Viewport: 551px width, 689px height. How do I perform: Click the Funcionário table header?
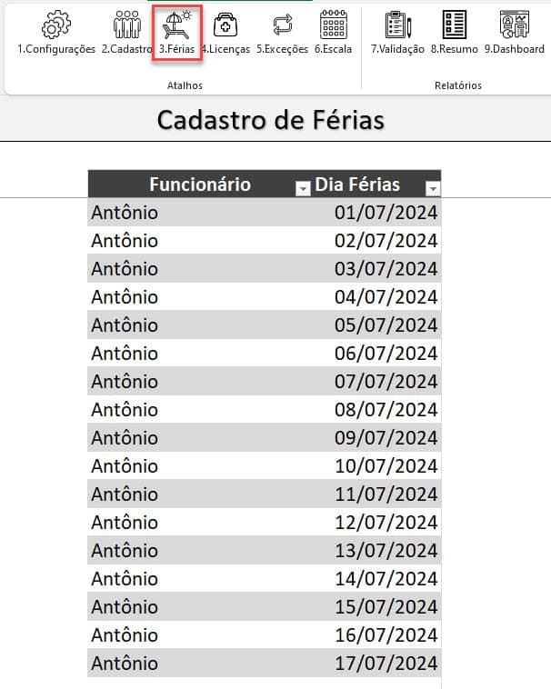[200, 185]
